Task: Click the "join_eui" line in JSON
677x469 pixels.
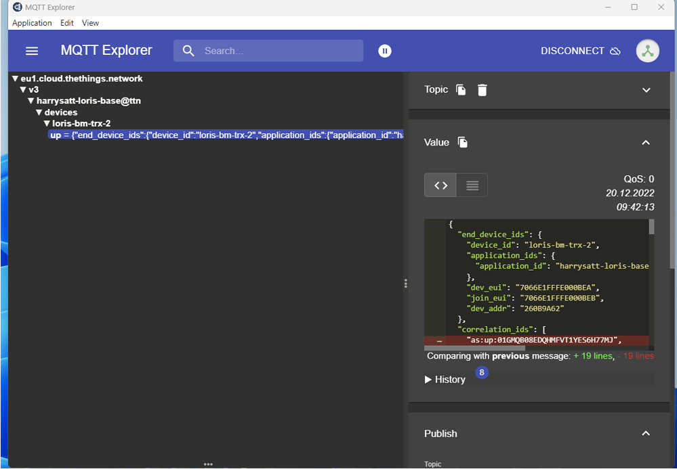Action: point(535,298)
